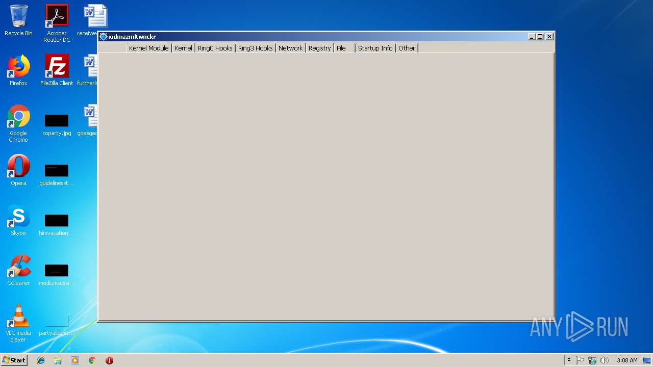Open the Kernel Module tab
The image size is (653, 367).
[148, 48]
